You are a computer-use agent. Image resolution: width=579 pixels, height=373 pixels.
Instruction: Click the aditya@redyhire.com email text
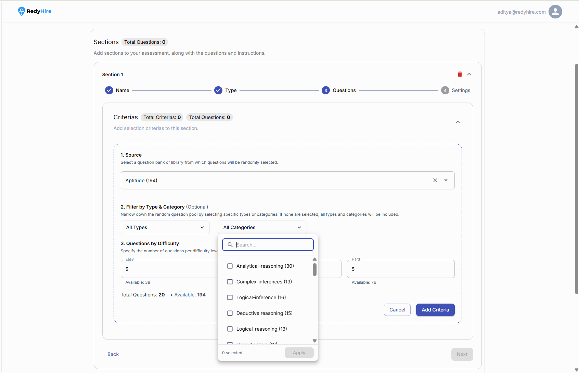522,12
